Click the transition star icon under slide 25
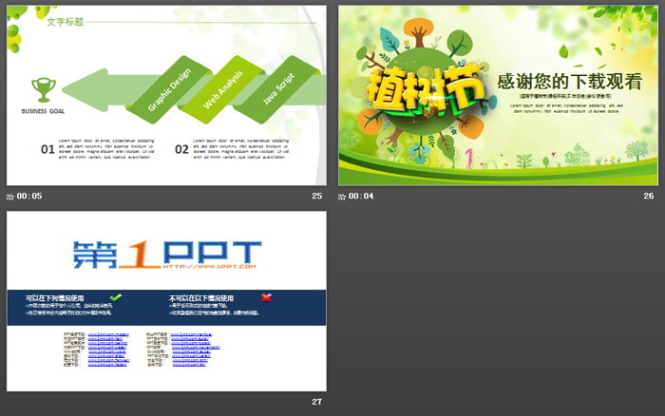Image resolution: width=665 pixels, height=416 pixels. [x=10, y=197]
